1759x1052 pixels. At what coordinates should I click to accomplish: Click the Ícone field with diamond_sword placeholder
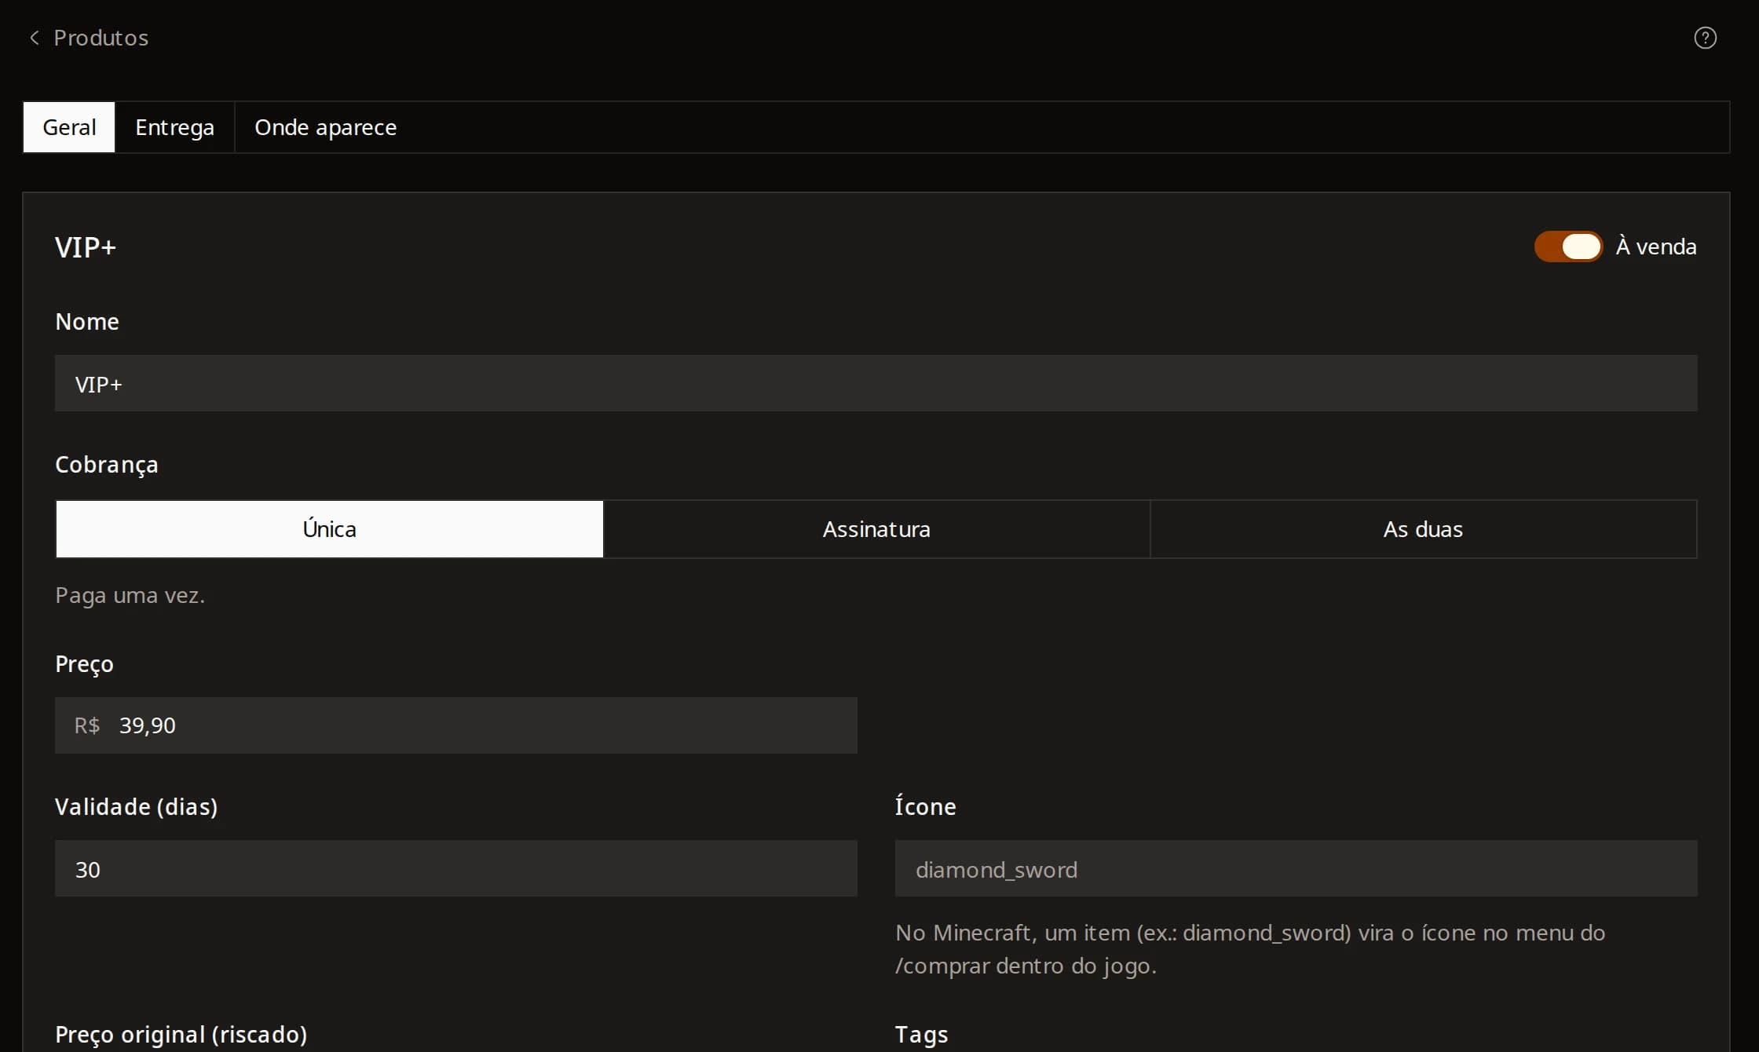1296,868
